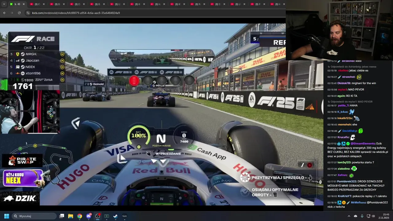
Task: Open File Explorer from the taskbar
Action: point(71,216)
